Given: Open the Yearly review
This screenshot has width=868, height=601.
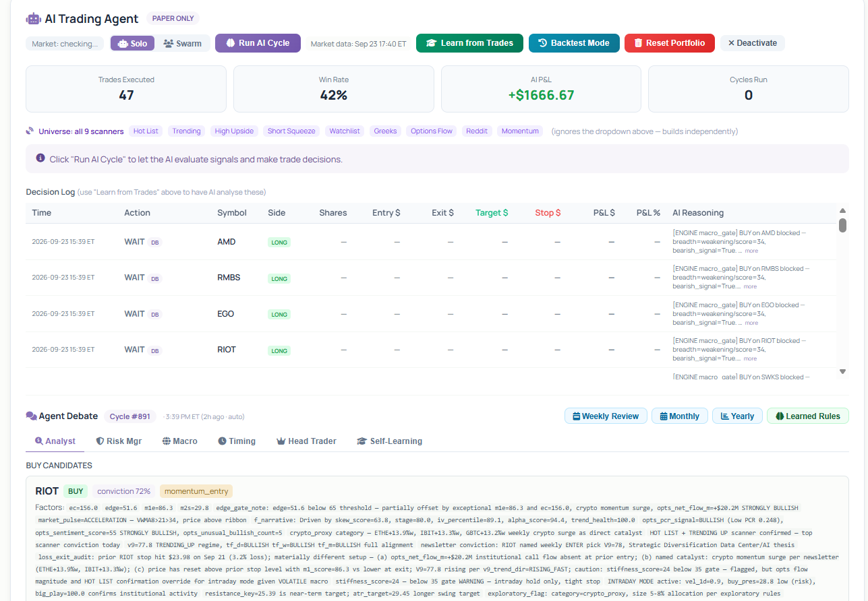Looking at the screenshot, I should pyautogui.click(x=737, y=416).
